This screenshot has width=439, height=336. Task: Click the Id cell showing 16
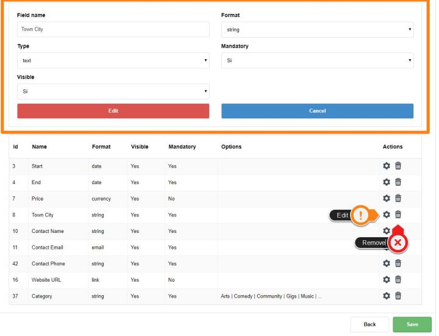coord(15,280)
